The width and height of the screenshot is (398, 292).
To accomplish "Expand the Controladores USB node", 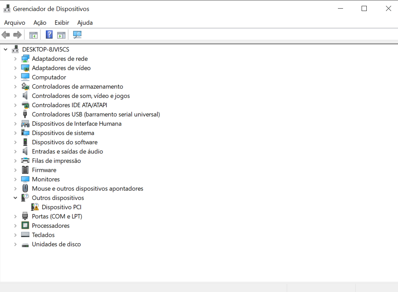I will pos(15,114).
